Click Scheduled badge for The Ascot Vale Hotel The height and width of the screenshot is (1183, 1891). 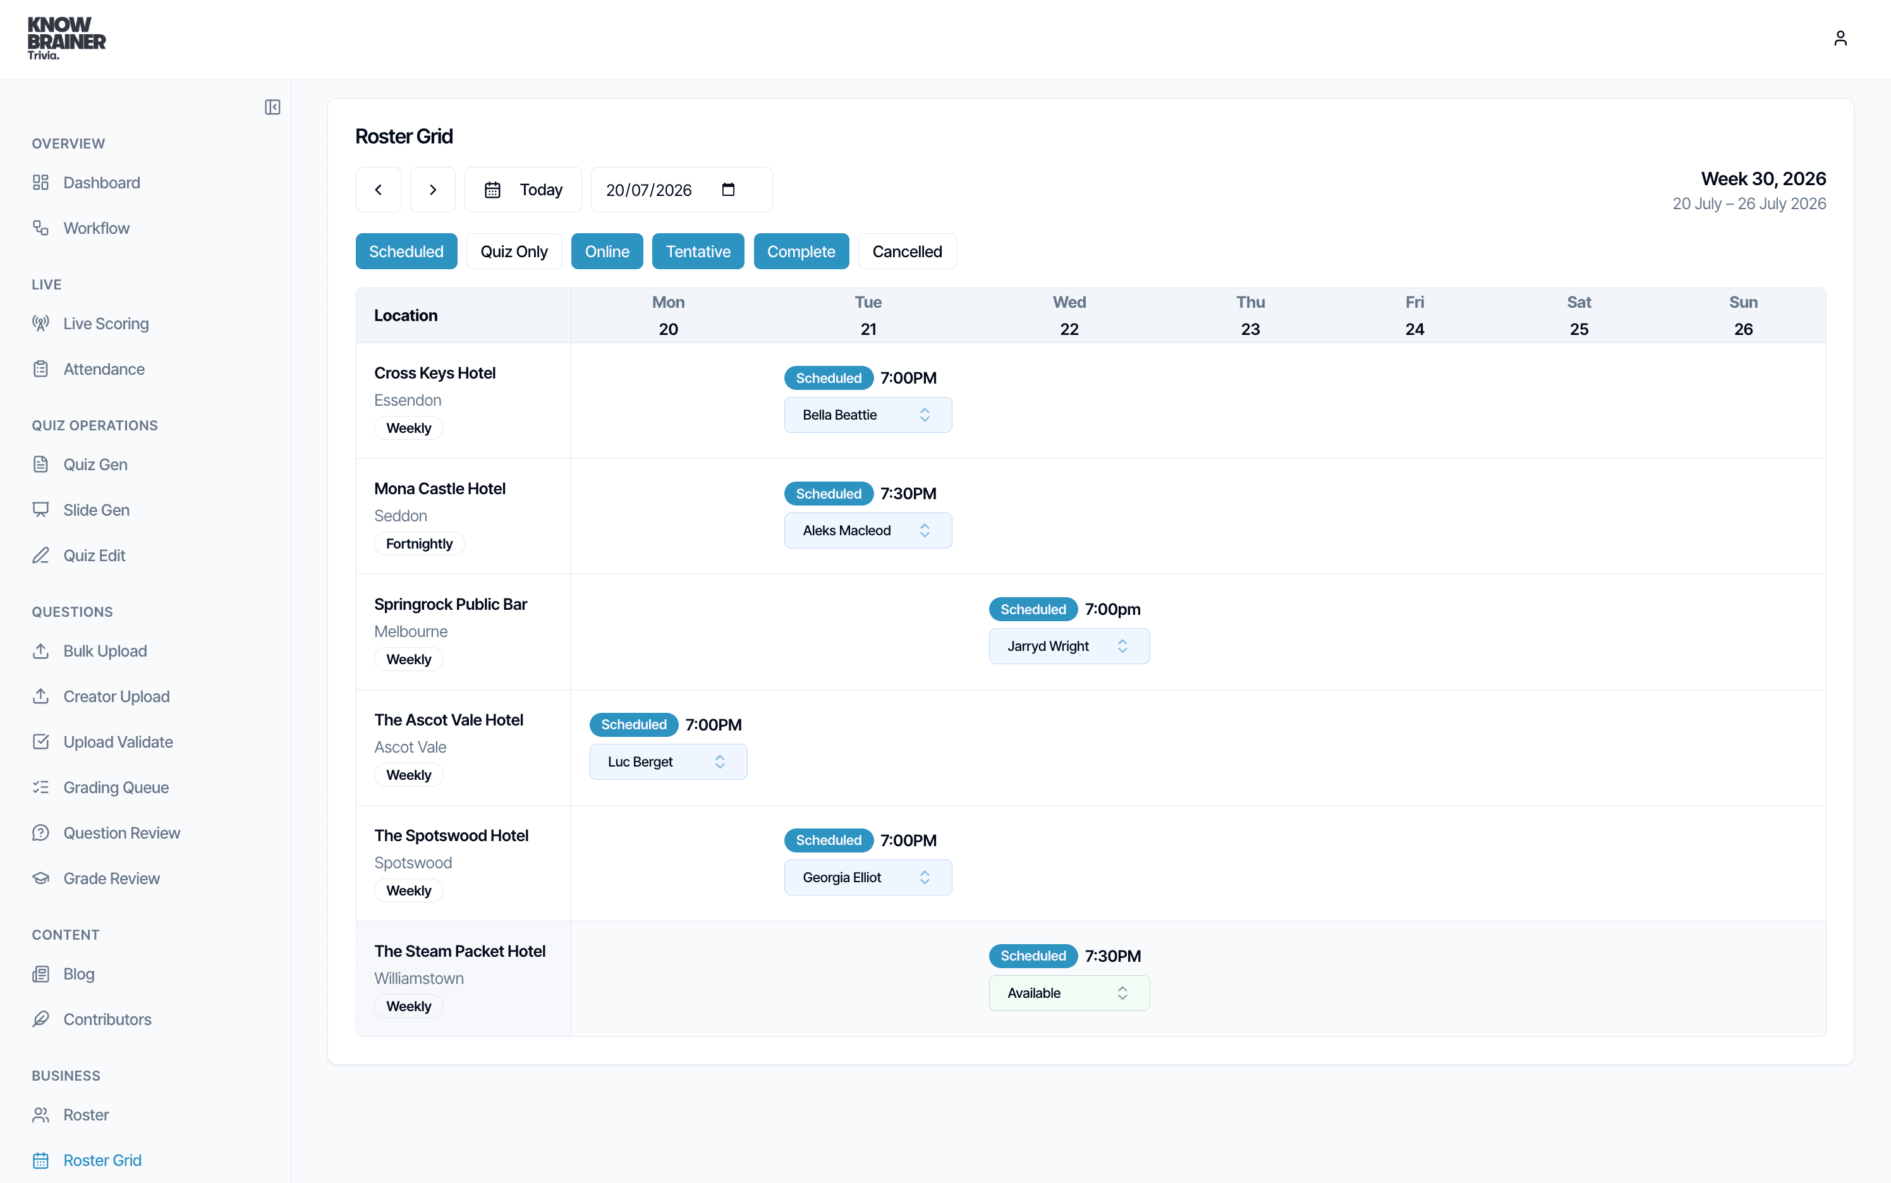(634, 724)
